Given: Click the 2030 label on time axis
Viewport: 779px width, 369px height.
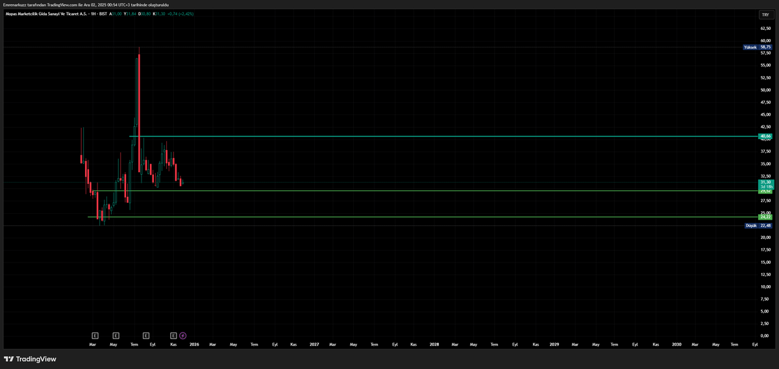Looking at the screenshot, I should click(x=676, y=344).
